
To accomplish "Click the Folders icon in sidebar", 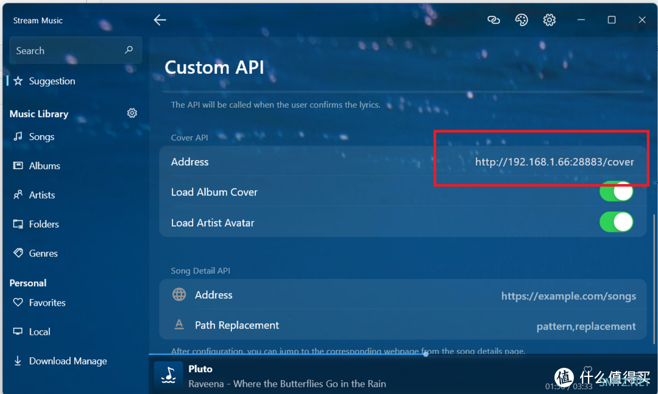I will pos(18,224).
